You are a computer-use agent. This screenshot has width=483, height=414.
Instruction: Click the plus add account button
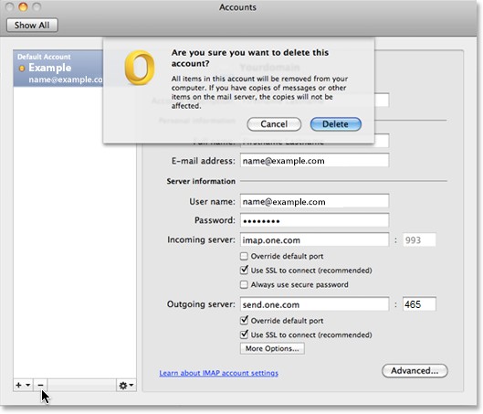tap(18, 385)
